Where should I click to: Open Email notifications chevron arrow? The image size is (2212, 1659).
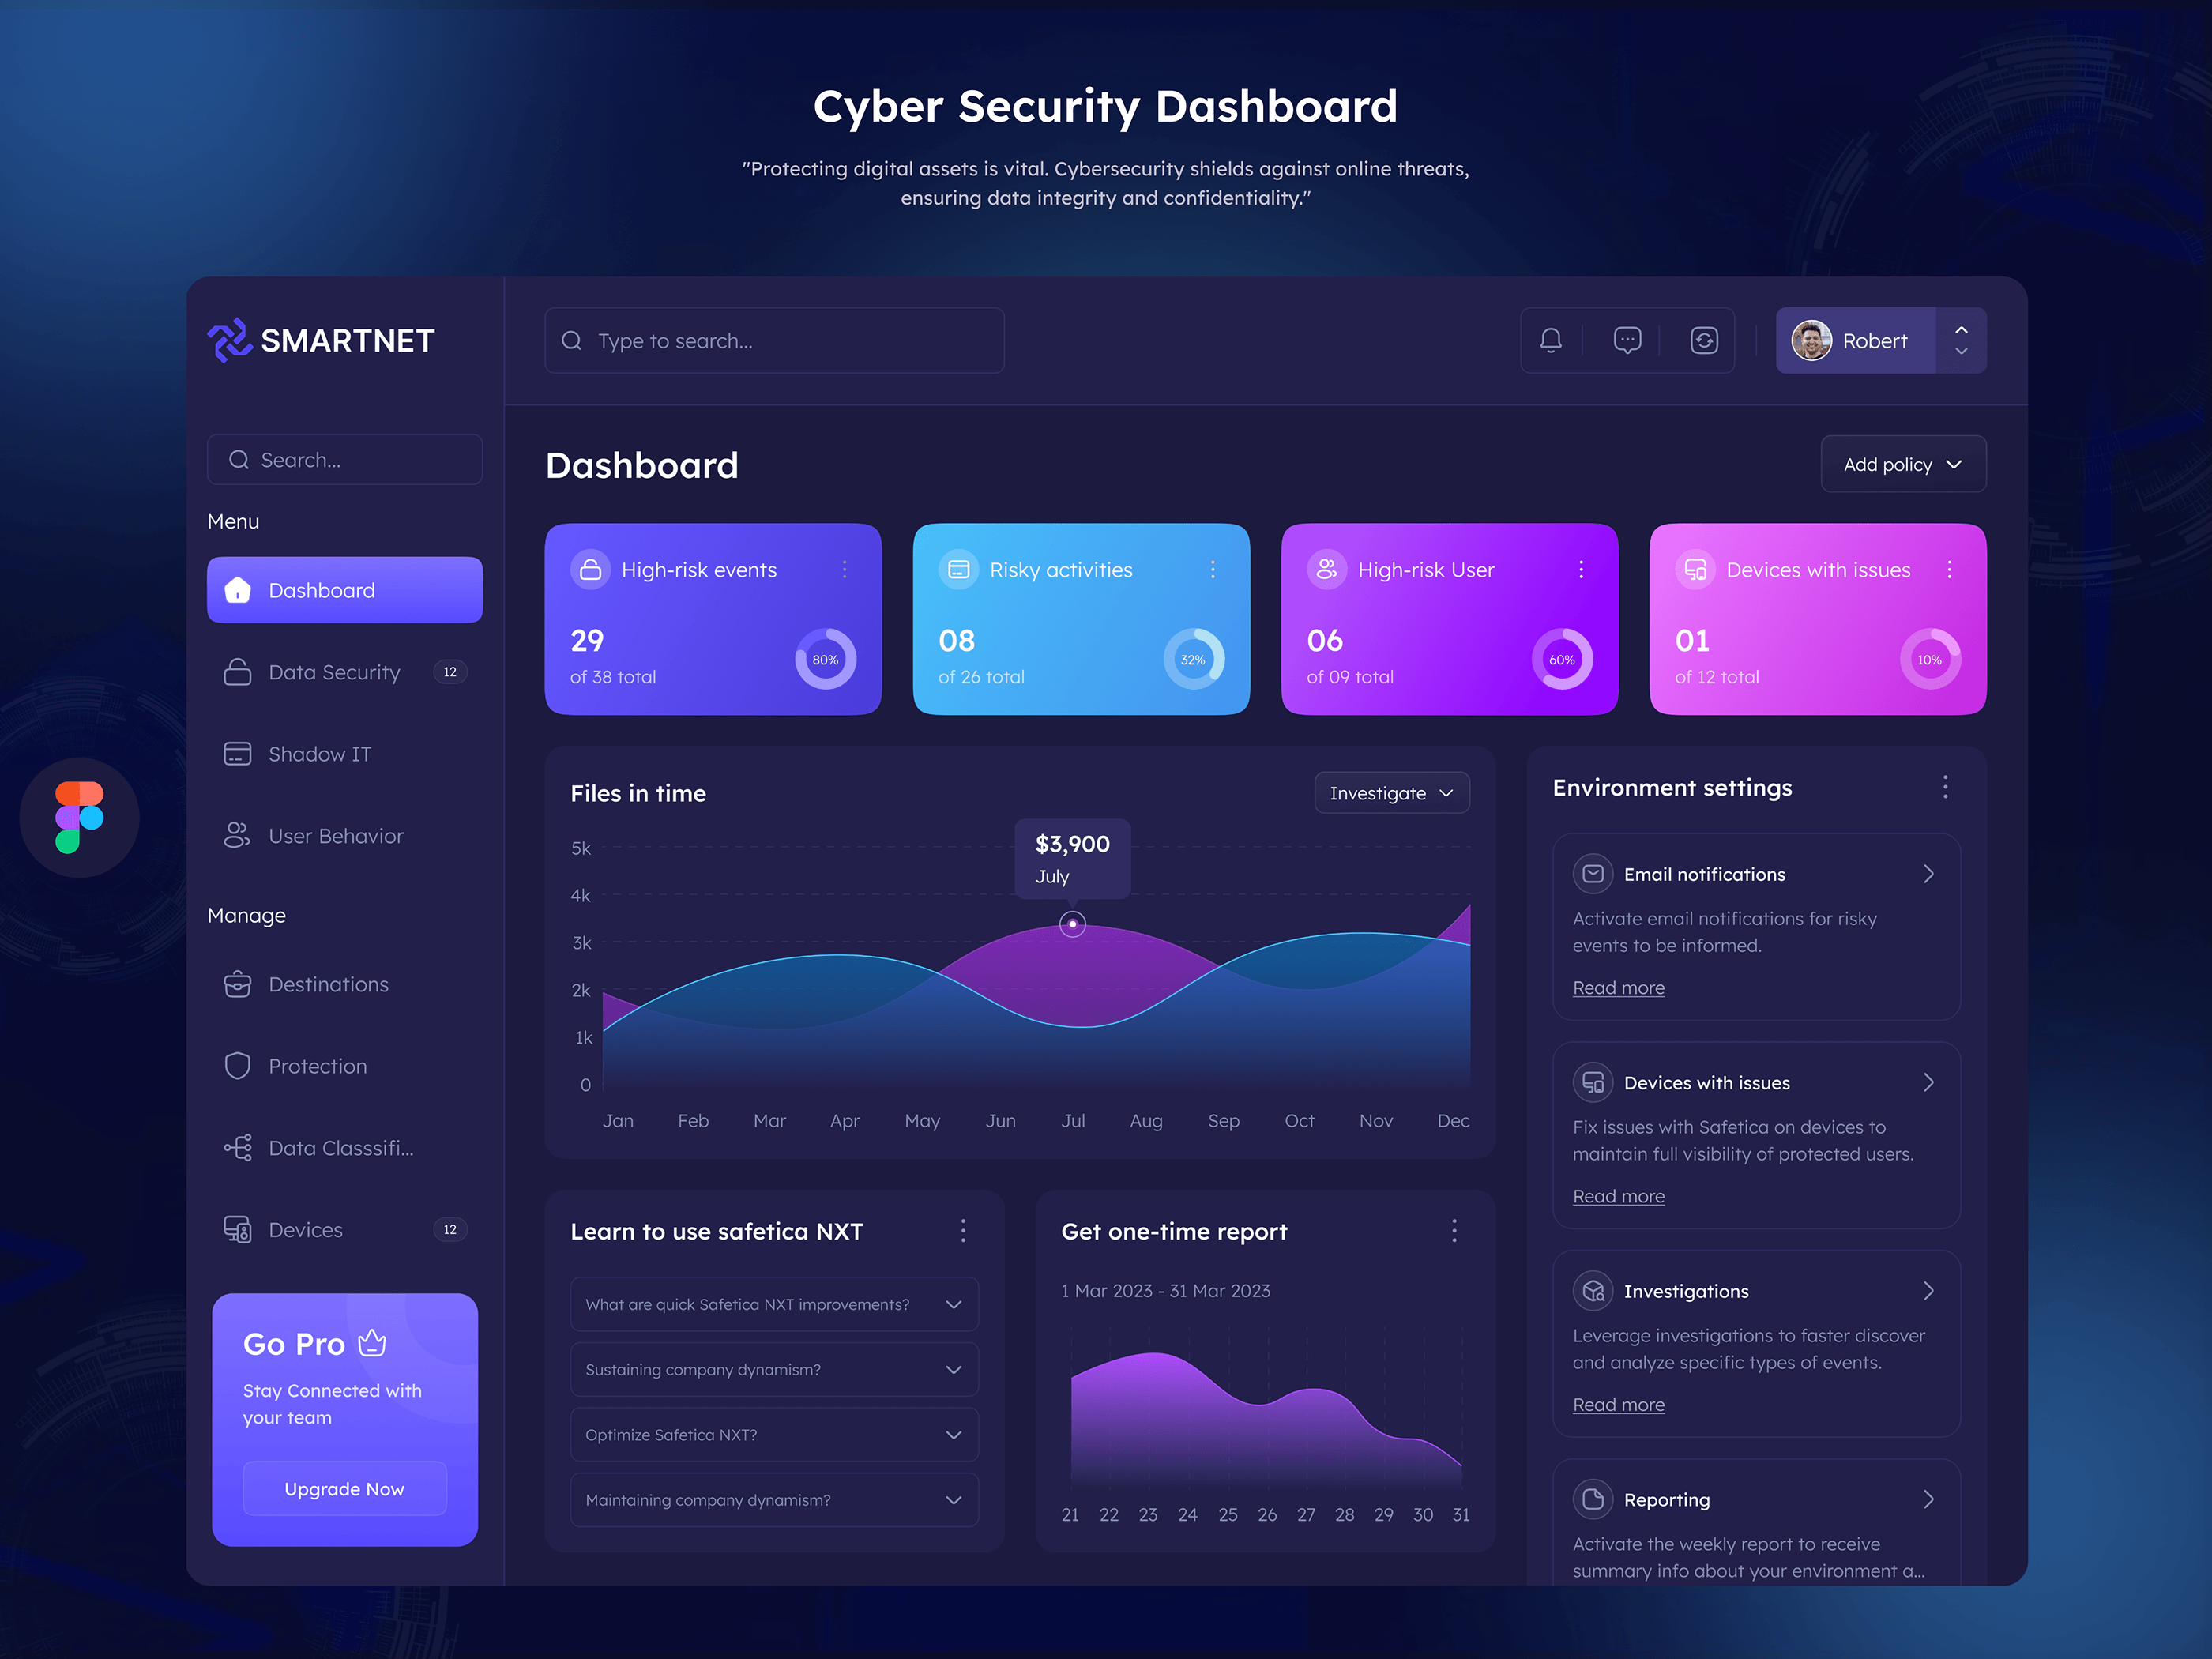pos(1928,874)
